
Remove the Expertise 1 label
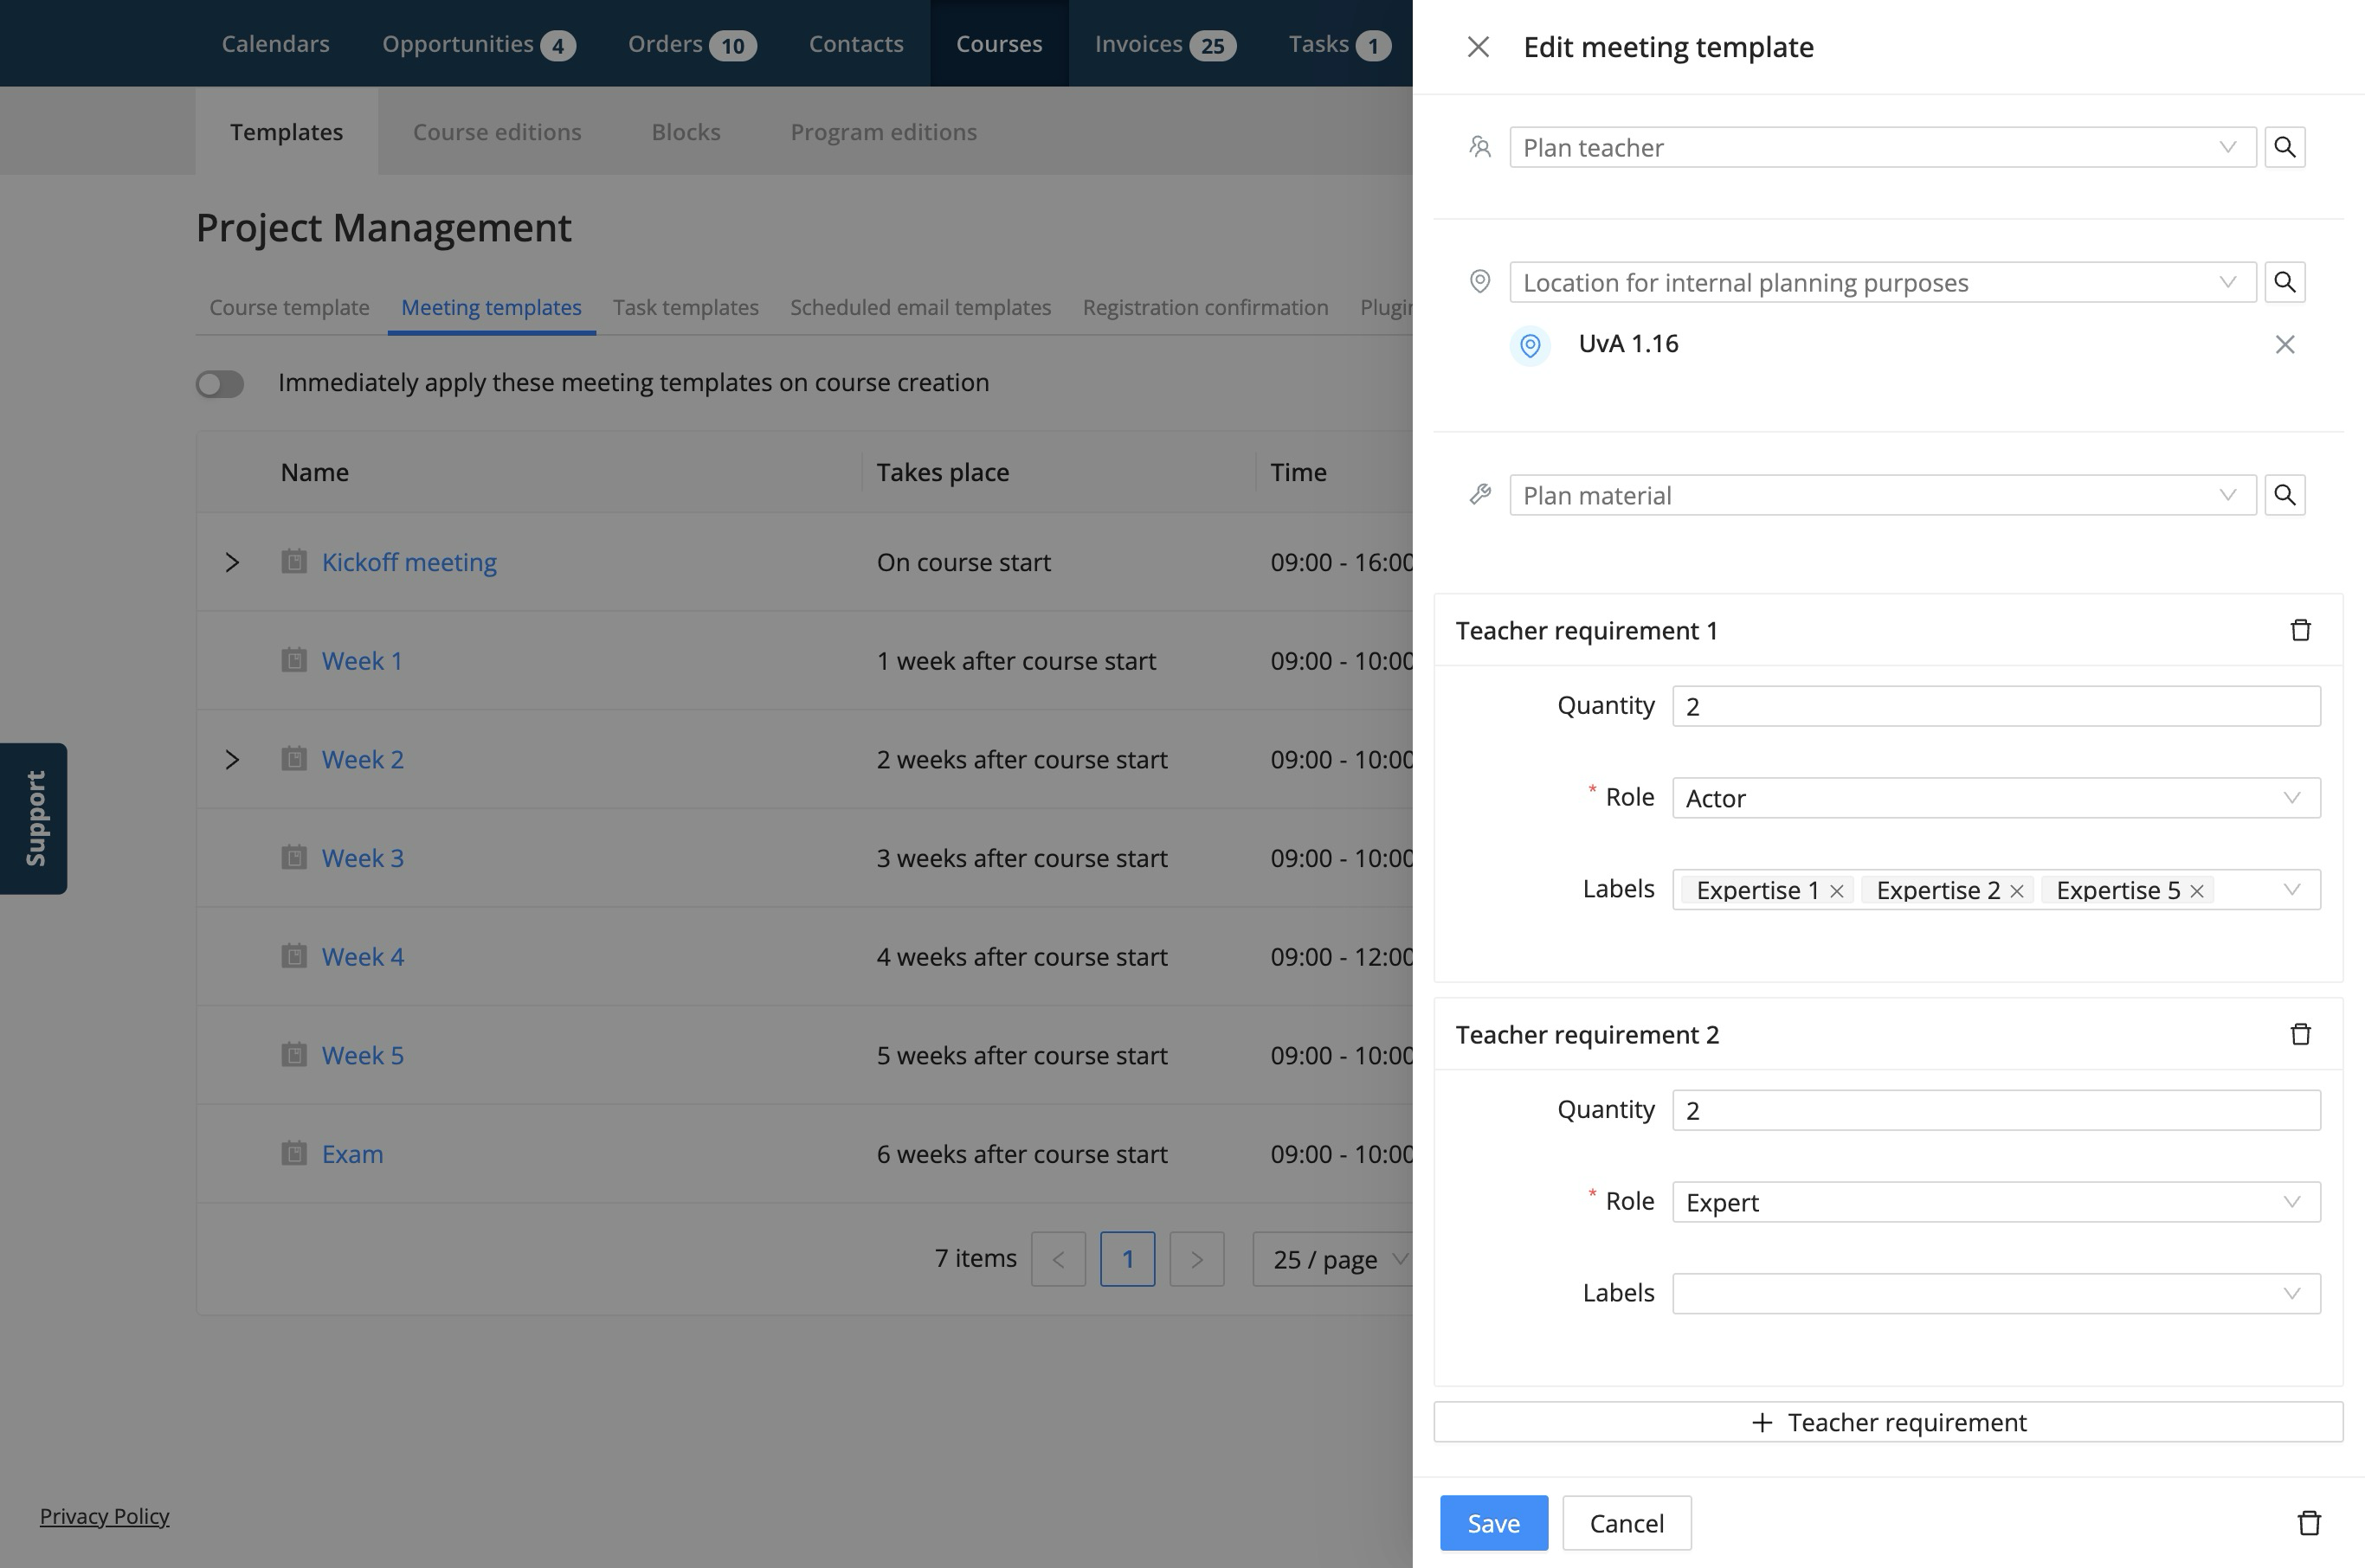click(1837, 891)
